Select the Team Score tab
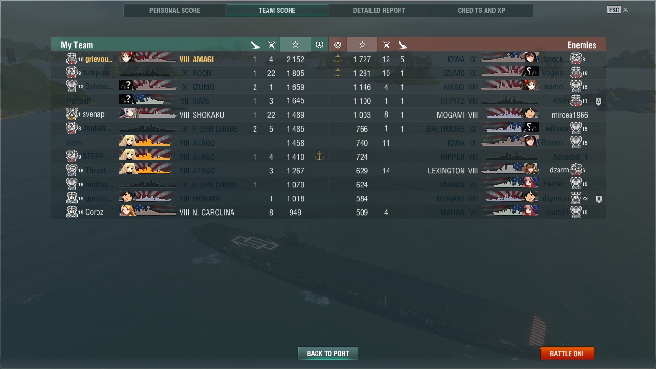The image size is (656, 369). (x=277, y=11)
